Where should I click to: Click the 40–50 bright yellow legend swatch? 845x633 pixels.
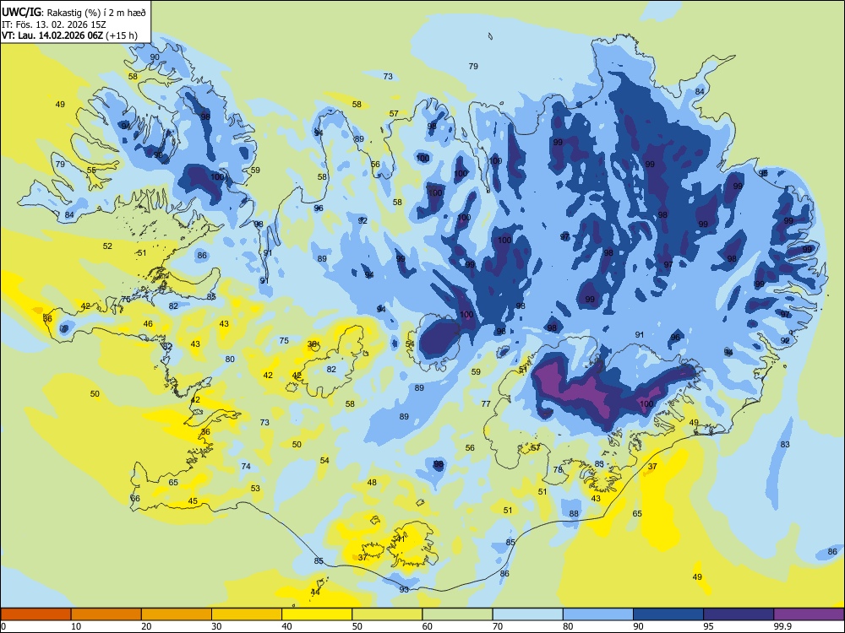(317, 614)
